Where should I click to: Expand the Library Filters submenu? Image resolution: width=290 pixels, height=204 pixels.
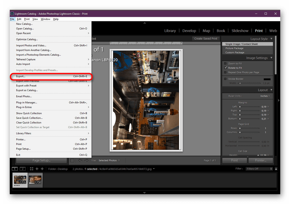click(x=51, y=133)
